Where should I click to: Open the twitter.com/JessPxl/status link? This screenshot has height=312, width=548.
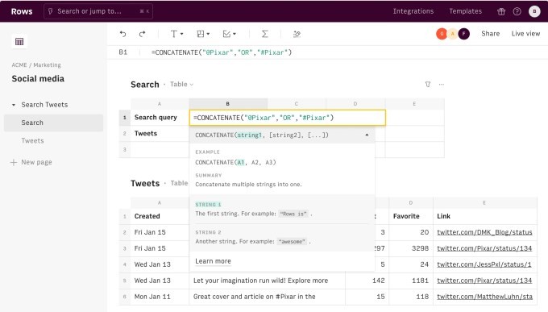tap(484, 264)
